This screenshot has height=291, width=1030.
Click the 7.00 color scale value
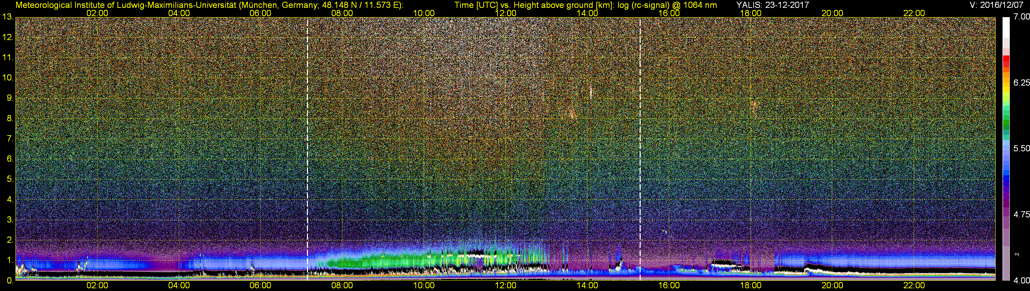coord(1021,17)
